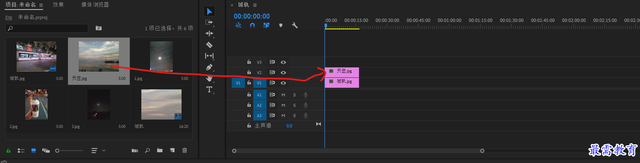Click the 天空.jpg clip on V2
Viewport: 640px width, 163px height.
coord(342,72)
